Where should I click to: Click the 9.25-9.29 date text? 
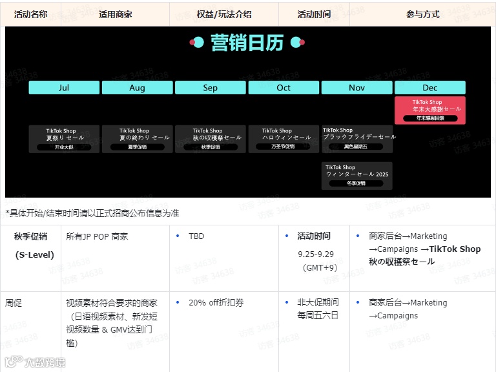[316, 254]
